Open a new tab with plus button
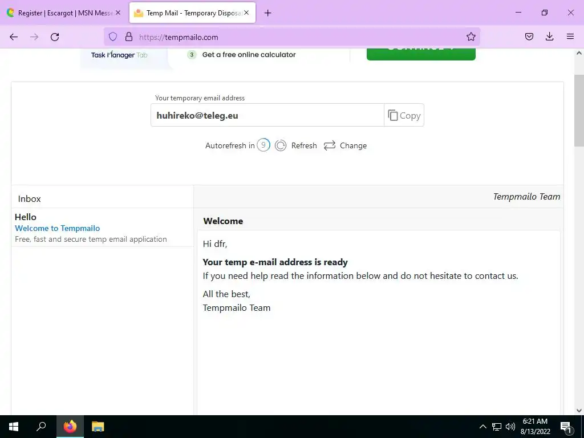The height and width of the screenshot is (438, 584). click(x=268, y=13)
